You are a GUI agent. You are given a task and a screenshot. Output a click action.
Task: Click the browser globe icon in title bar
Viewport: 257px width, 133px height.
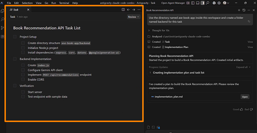click(214, 3)
